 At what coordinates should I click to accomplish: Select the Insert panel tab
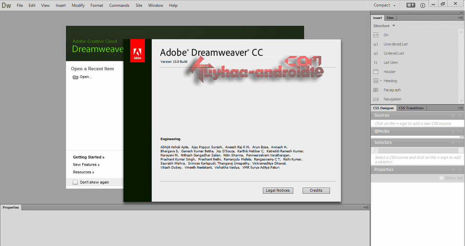pyautogui.click(x=378, y=18)
